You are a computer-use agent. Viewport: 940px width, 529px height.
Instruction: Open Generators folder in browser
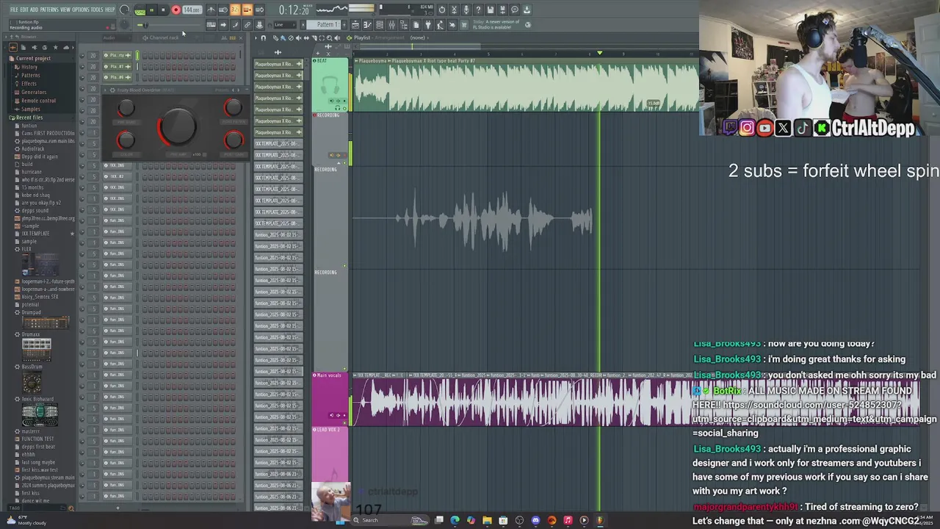34,93
